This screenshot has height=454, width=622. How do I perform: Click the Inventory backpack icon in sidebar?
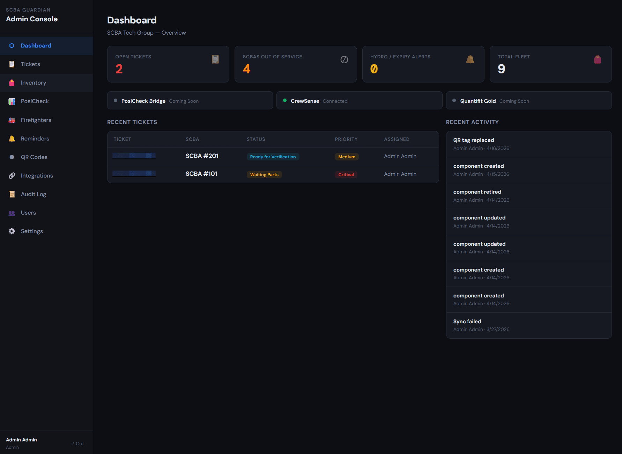(12, 83)
